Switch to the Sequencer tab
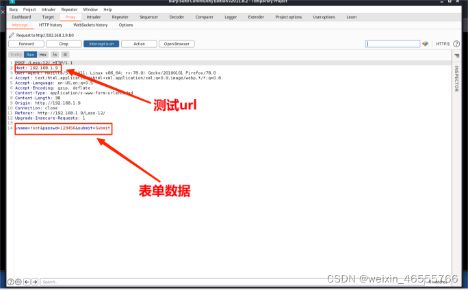Screen dimensions: 468x290 point(148,17)
